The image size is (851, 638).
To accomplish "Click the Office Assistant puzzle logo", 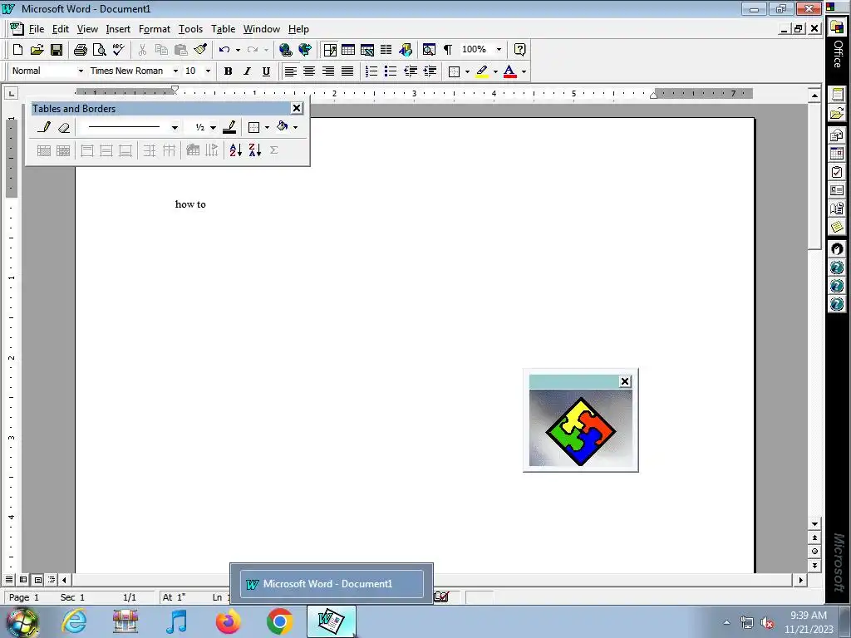I will (581, 431).
